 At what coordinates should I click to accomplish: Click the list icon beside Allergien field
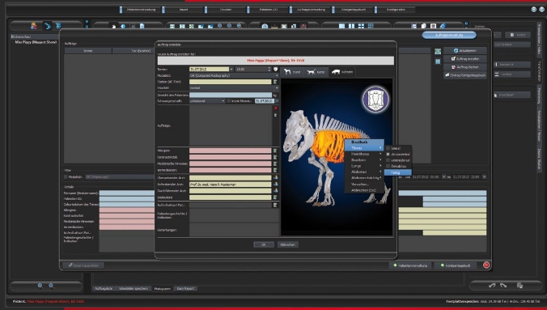[275, 151]
